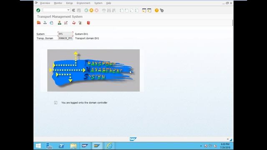
Task: Open the command field dropdown arrow
Action: click(x=68, y=10)
